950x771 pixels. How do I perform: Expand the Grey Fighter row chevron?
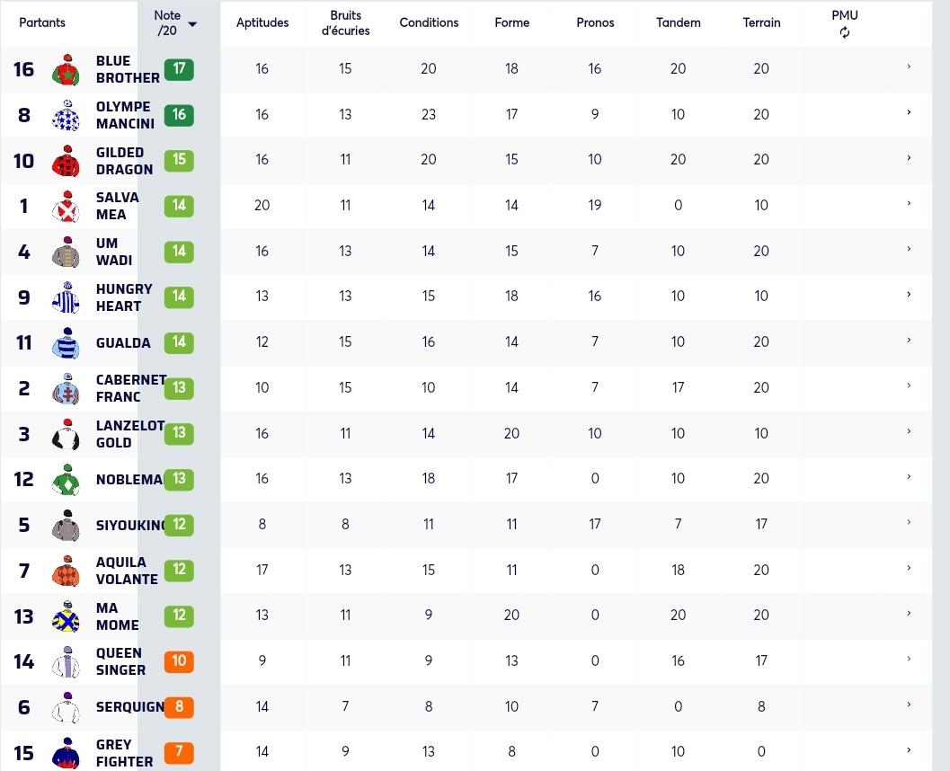tap(909, 750)
